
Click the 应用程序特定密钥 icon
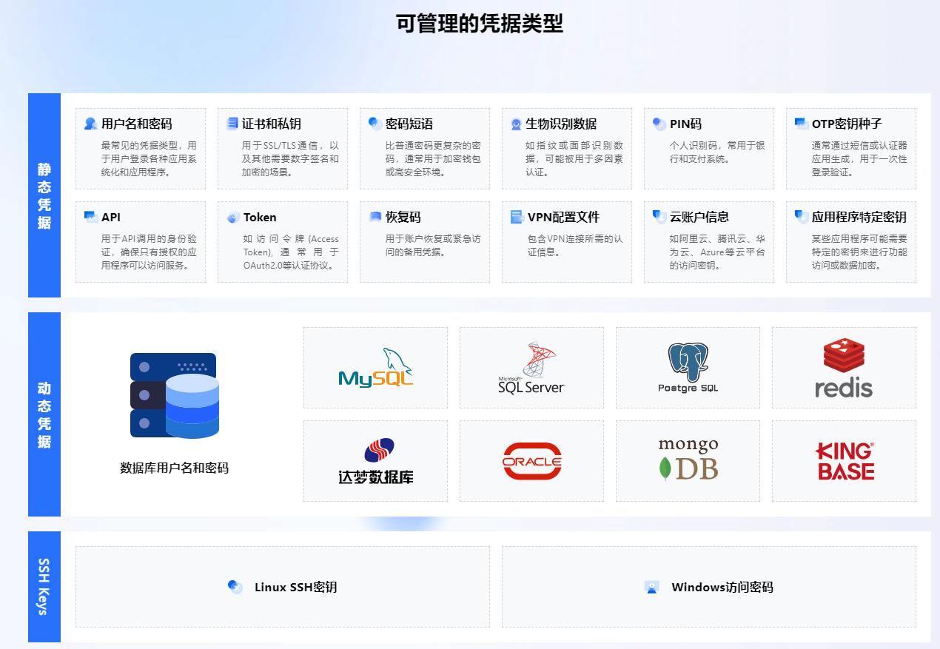pyautogui.click(x=801, y=217)
